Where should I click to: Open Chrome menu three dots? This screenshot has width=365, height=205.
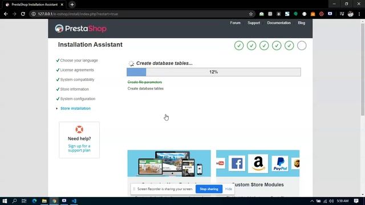359,14
